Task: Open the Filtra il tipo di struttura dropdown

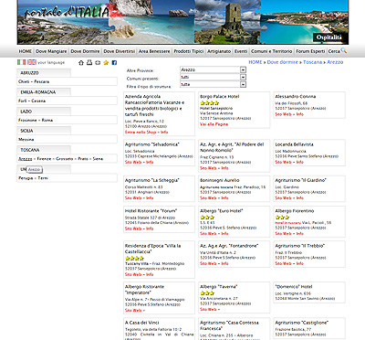Action: 214,84
